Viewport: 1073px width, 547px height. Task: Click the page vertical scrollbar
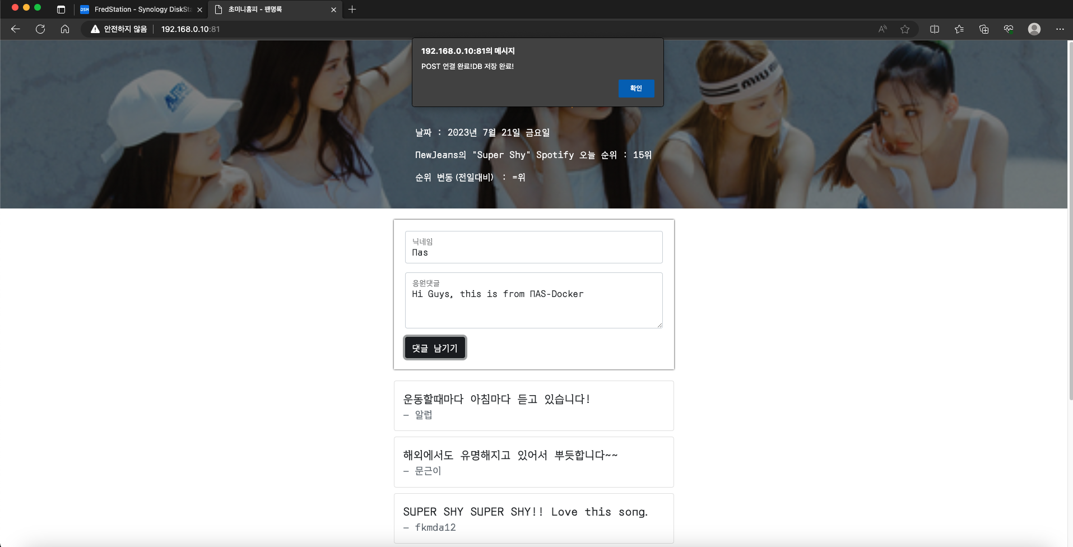(1070, 220)
